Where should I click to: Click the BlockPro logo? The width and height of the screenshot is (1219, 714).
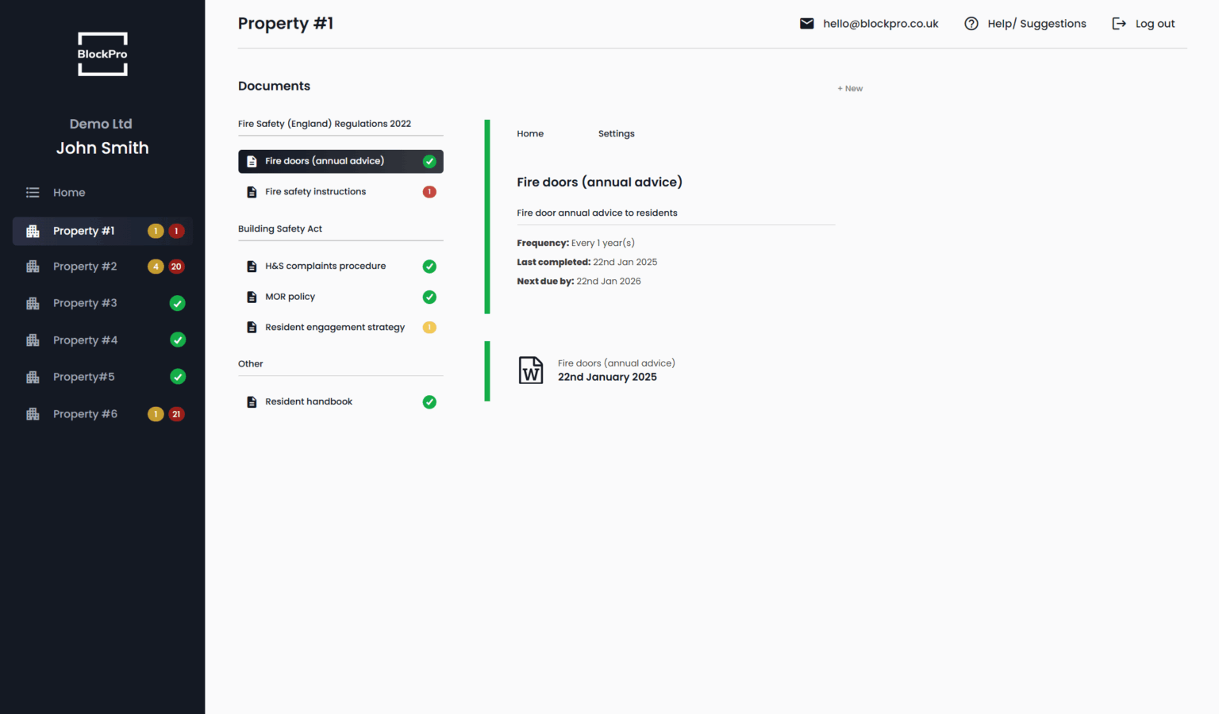pos(102,54)
